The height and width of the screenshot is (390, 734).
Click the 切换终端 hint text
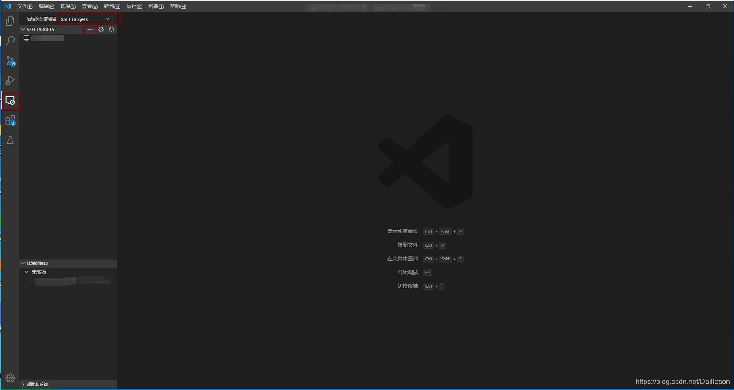(x=408, y=286)
